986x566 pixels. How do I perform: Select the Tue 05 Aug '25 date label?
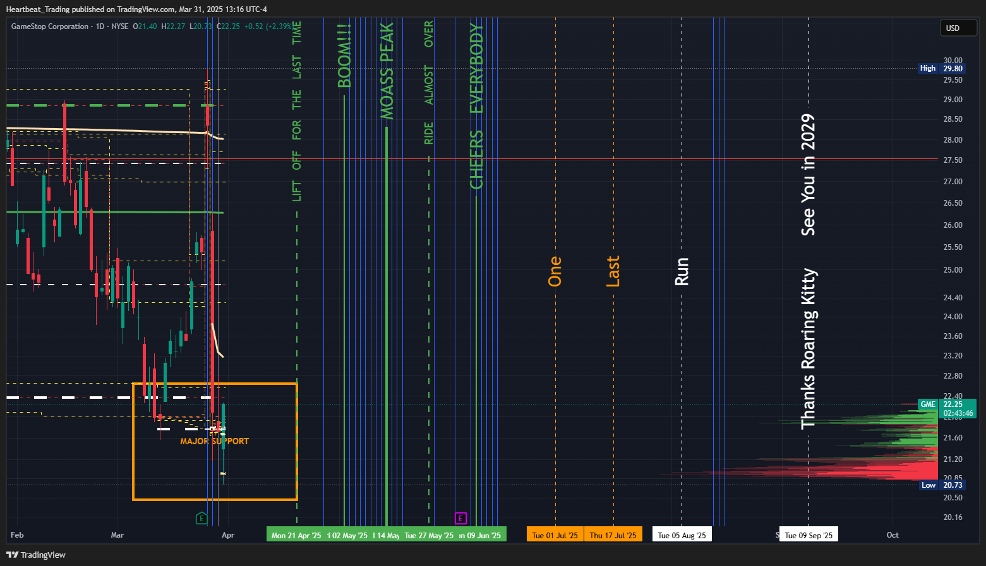click(x=682, y=535)
